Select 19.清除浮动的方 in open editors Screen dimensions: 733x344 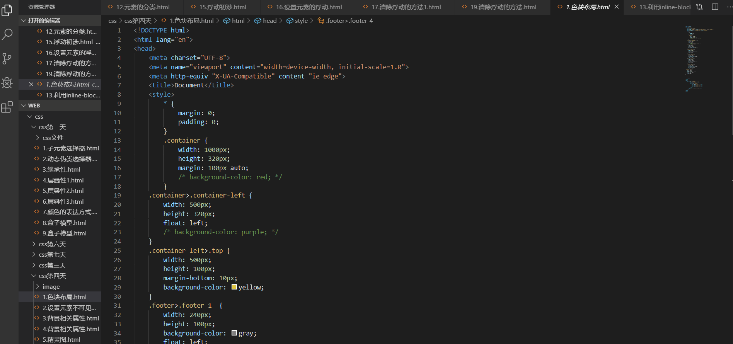click(x=60, y=74)
